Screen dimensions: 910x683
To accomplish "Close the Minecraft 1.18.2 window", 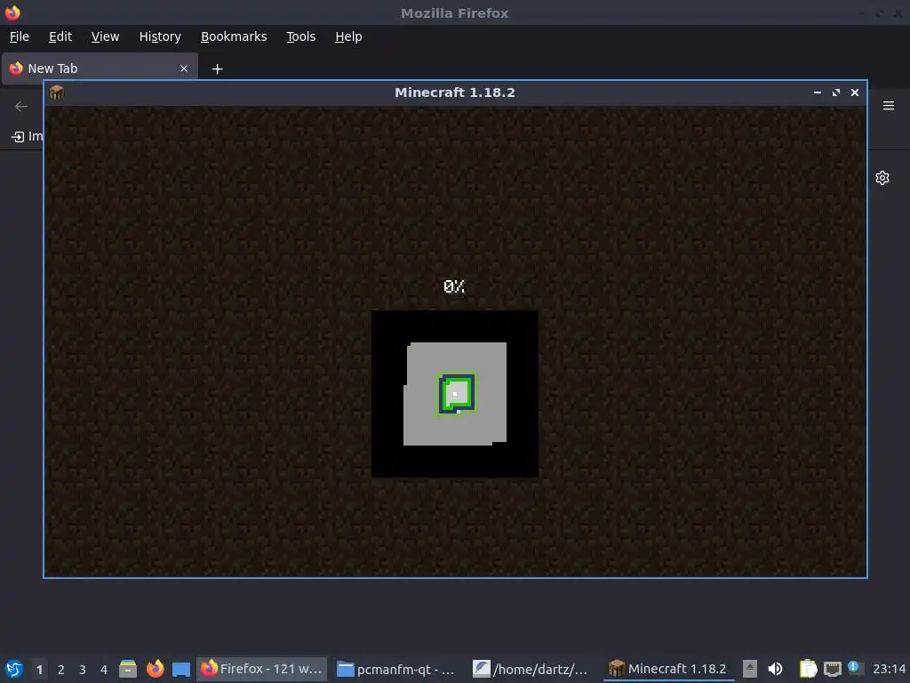I will 854,92.
